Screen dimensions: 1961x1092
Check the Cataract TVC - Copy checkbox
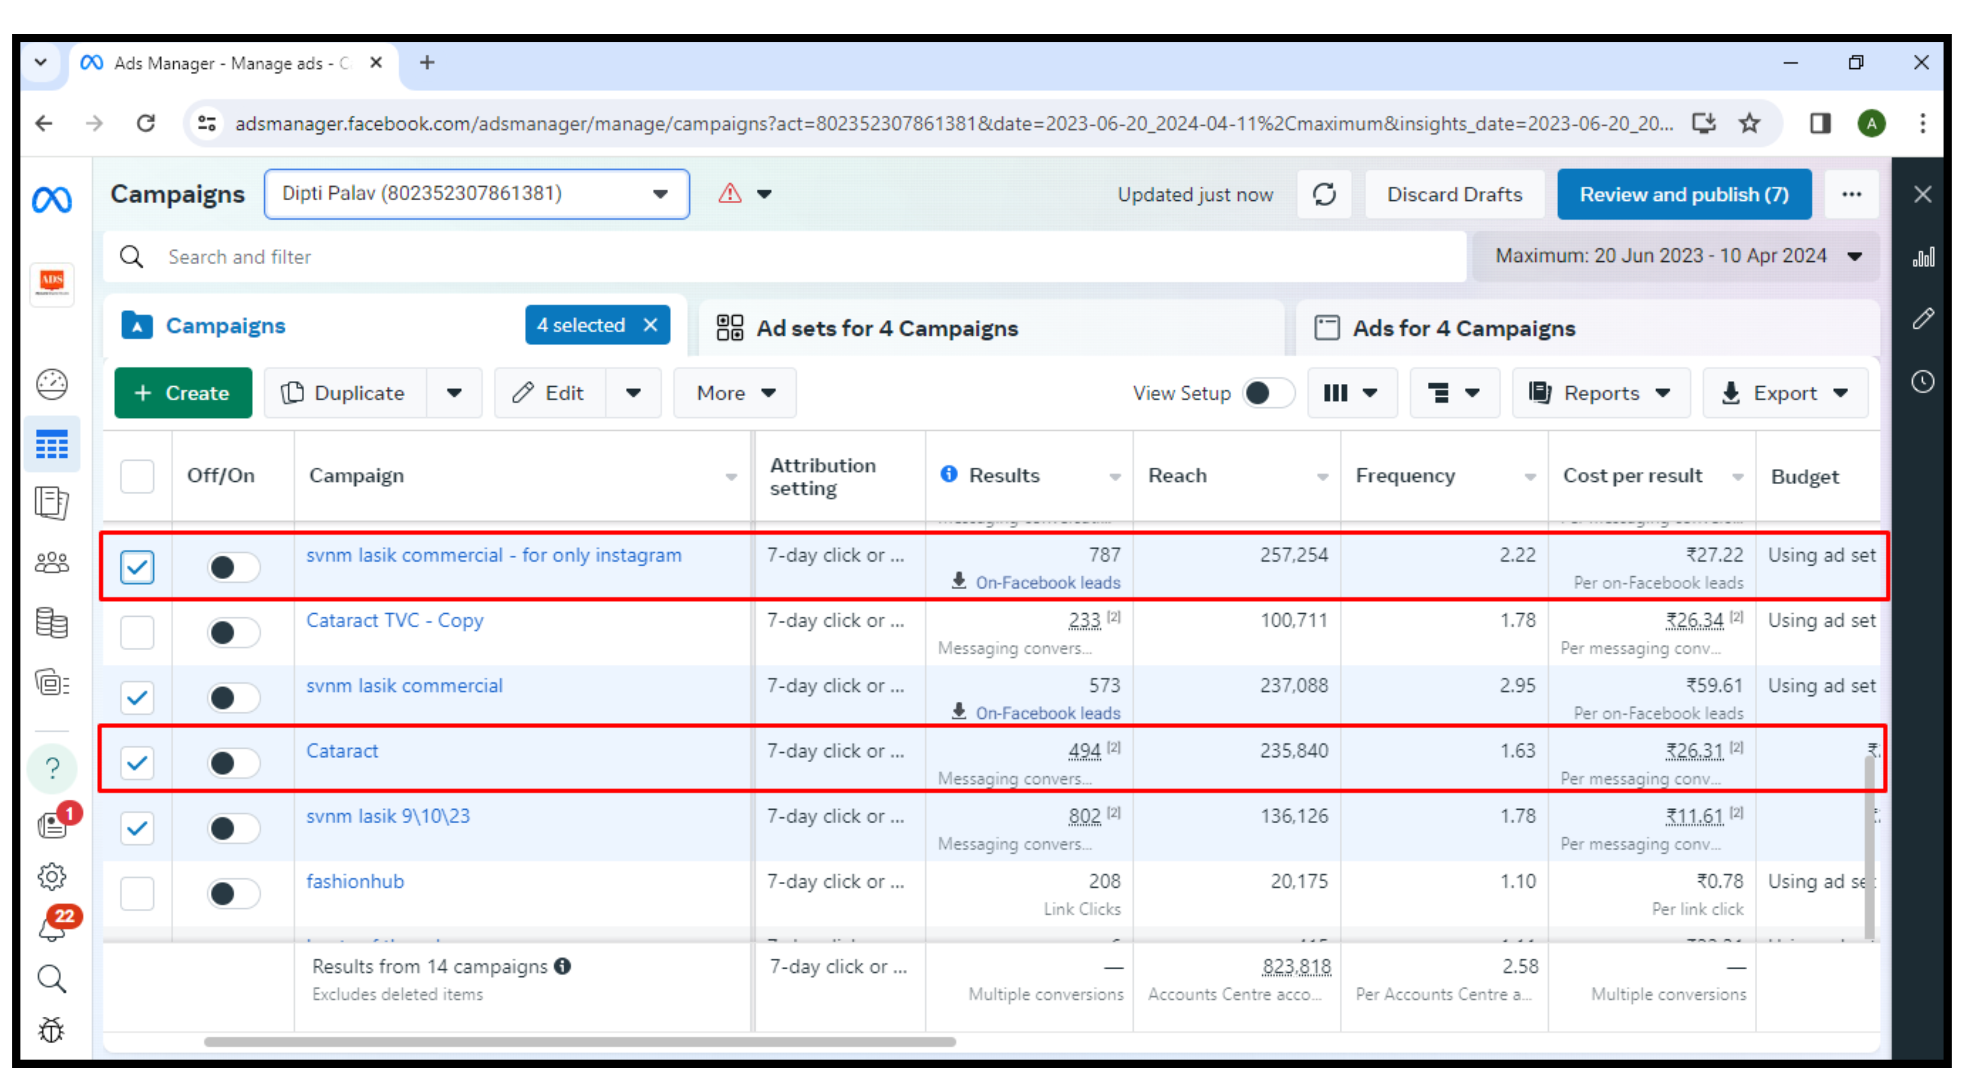pos(137,632)
